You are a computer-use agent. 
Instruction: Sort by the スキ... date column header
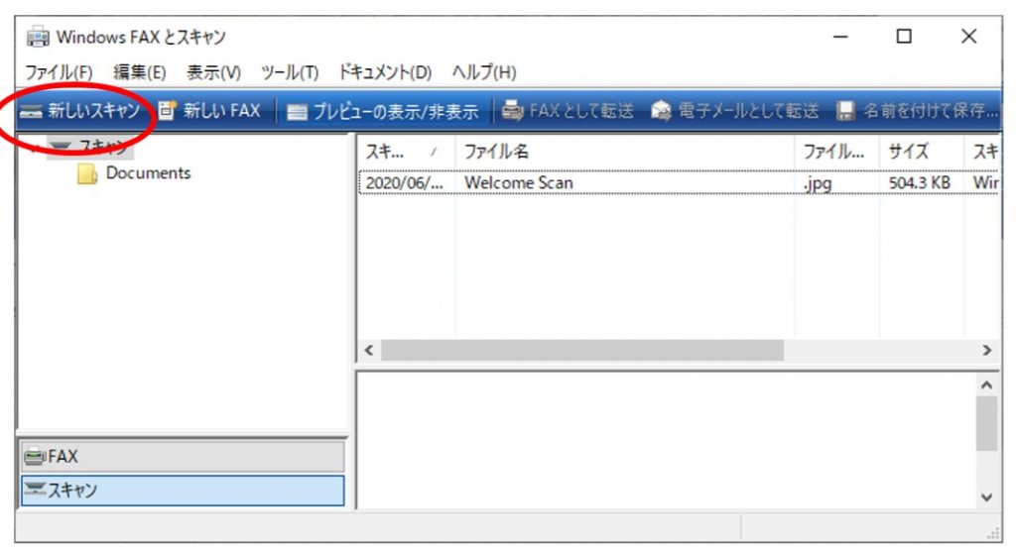coord(406,152)
